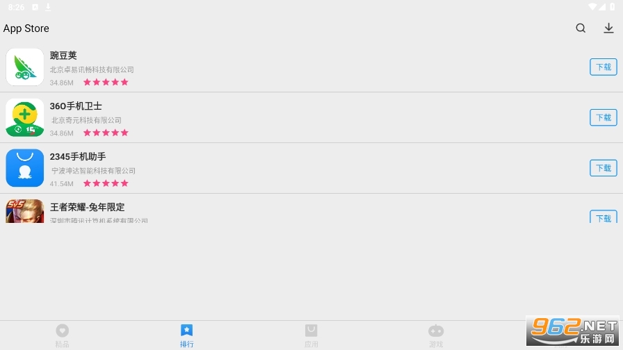Open the search magnifier icon
This screenshot has height=350, width=623.
click(x=581, y=28)
